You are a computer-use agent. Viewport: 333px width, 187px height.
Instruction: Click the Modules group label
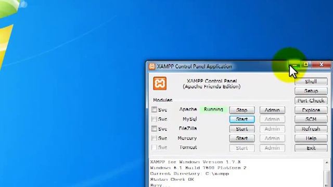163,100
